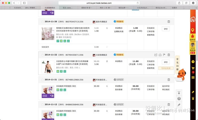This screenshot has width=198, height=120.
Task: Select checkbox for order 2014-11-22
Action: click(x=42, y=55)
